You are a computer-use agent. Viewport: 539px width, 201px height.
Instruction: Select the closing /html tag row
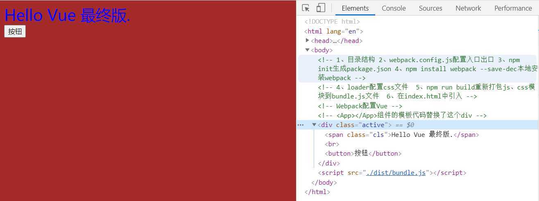tap(317, 192)
